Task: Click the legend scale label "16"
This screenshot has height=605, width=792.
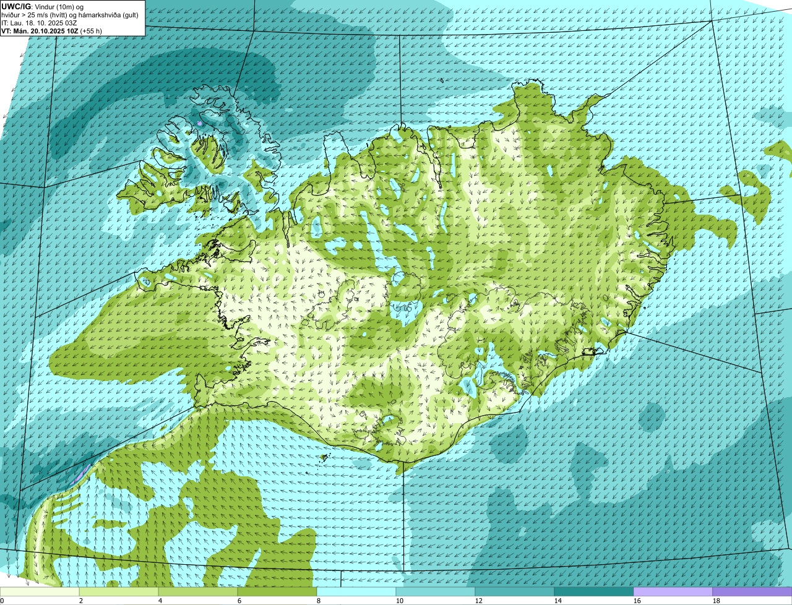Action: coord(637,601)
